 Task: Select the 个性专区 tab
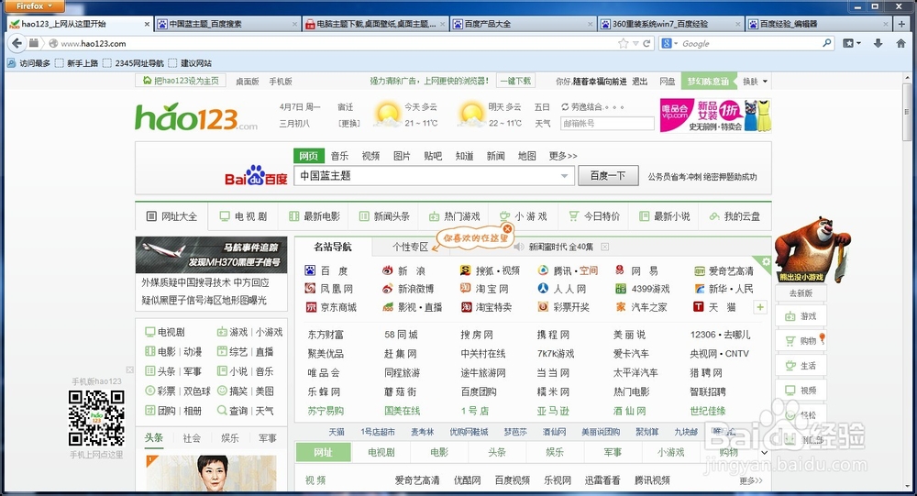pos(410,247)
